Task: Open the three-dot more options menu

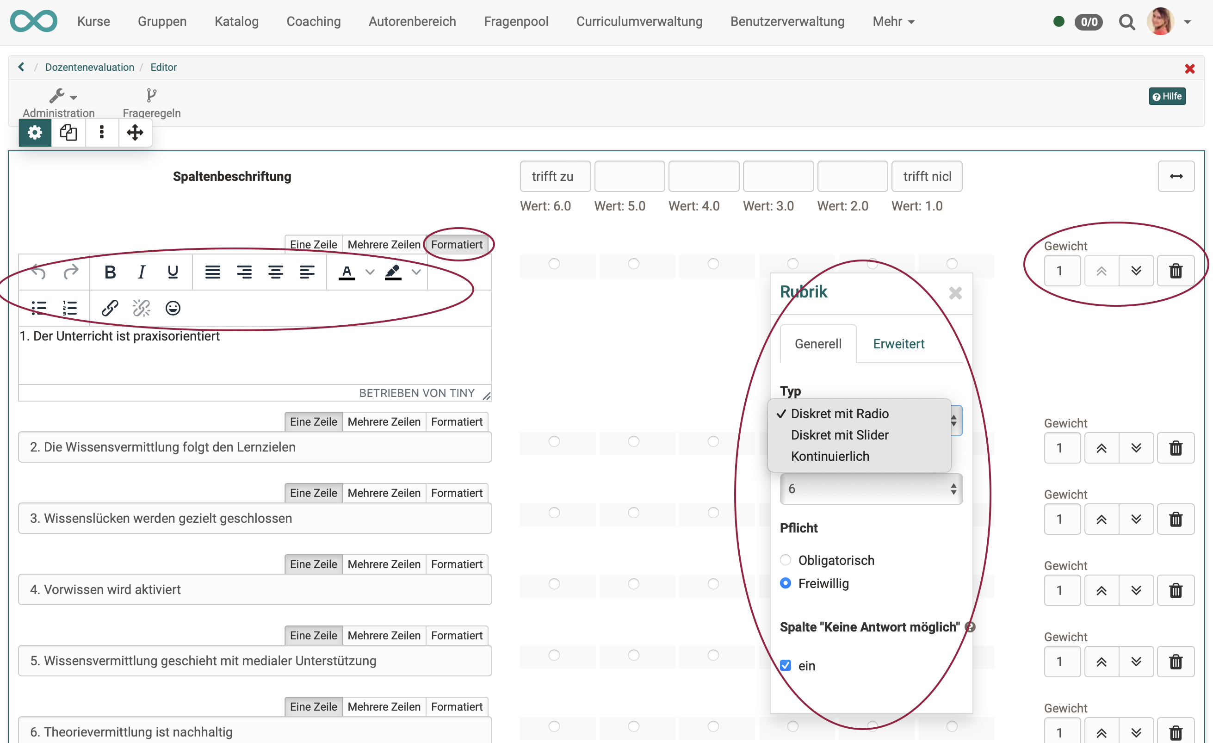Action: pyautogui.click(x=101, y=132)
